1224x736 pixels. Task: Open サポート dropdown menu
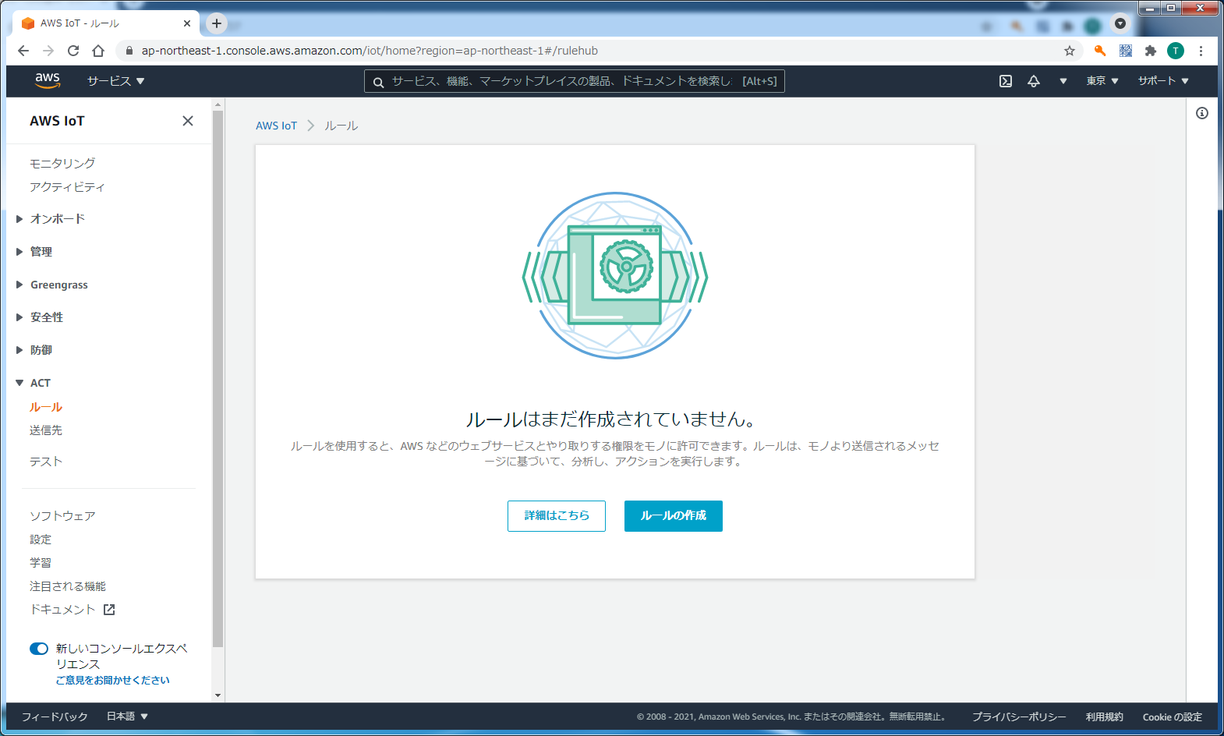(x=1163, y=81)
